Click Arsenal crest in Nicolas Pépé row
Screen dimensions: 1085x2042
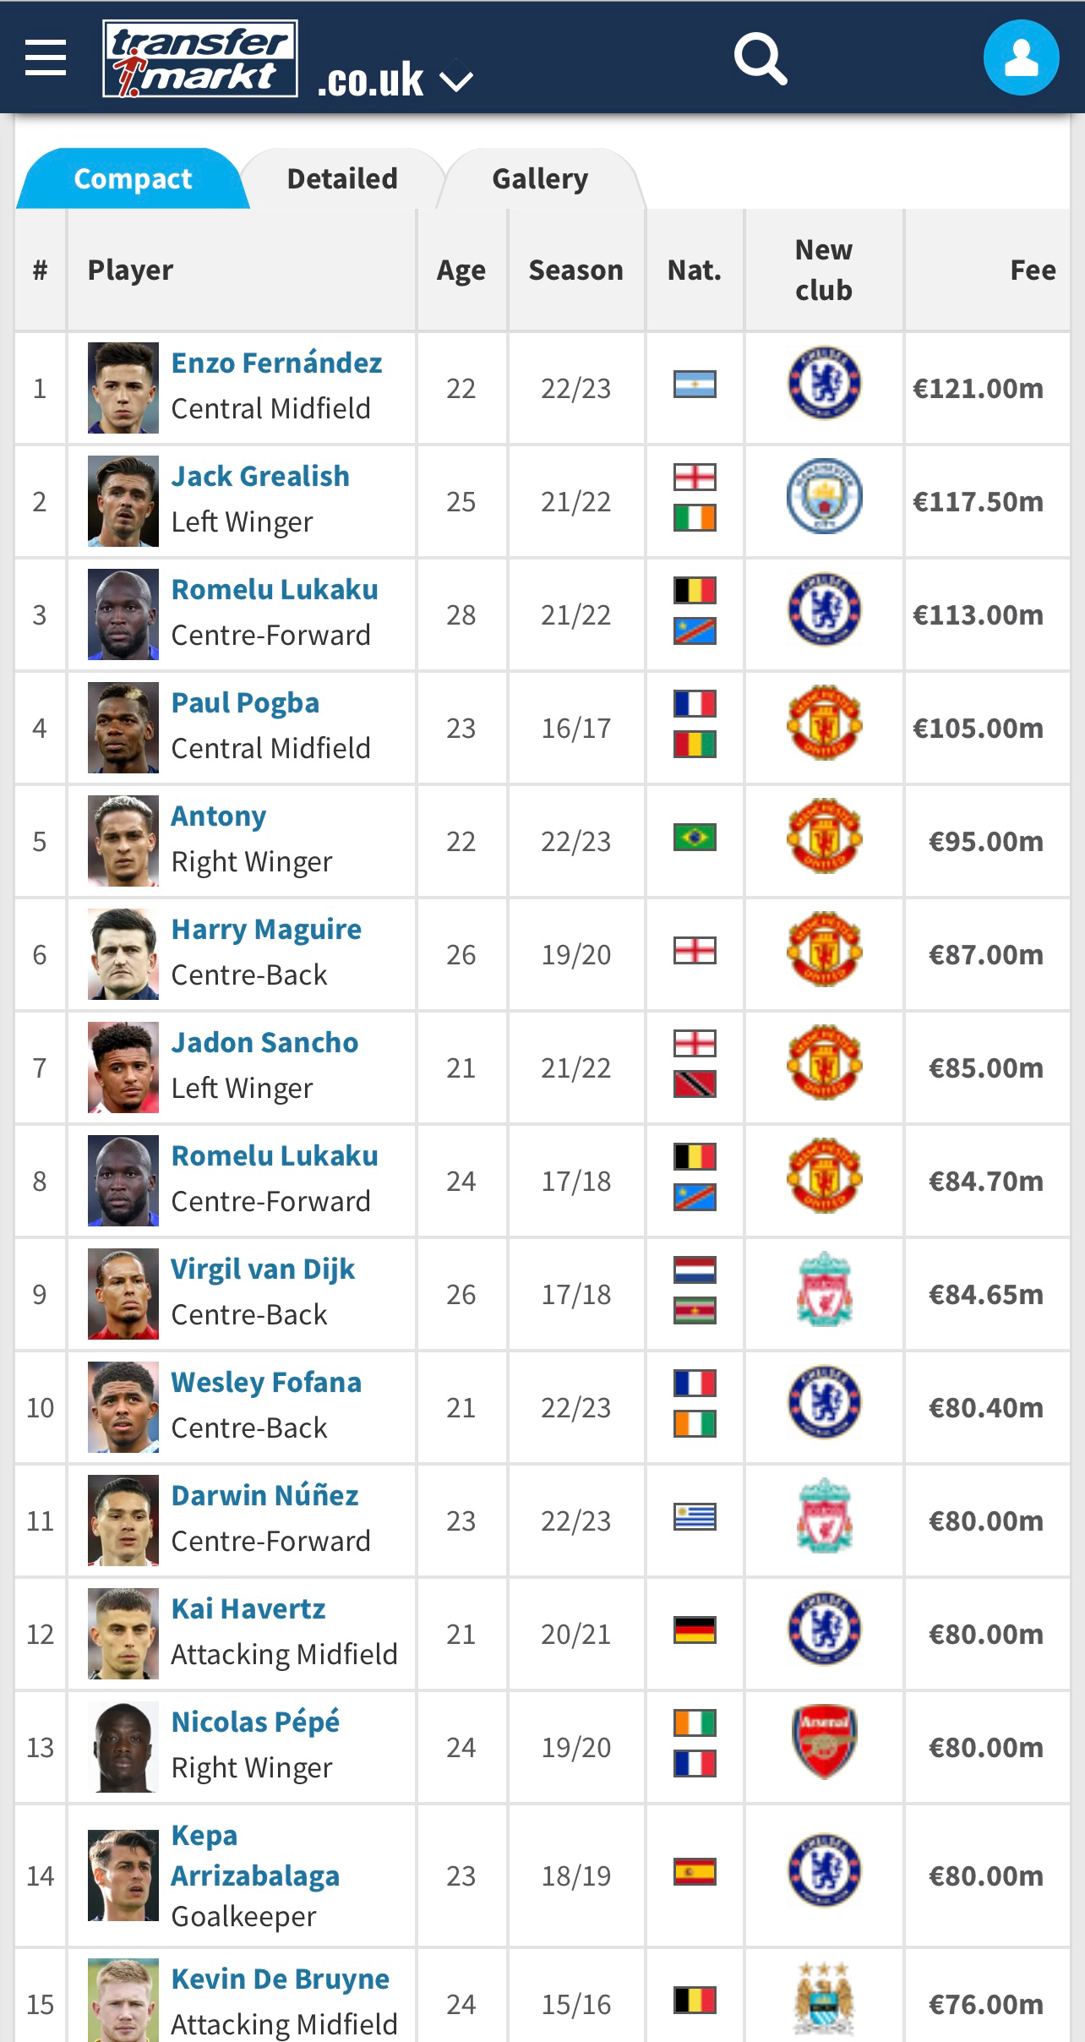824,1742
